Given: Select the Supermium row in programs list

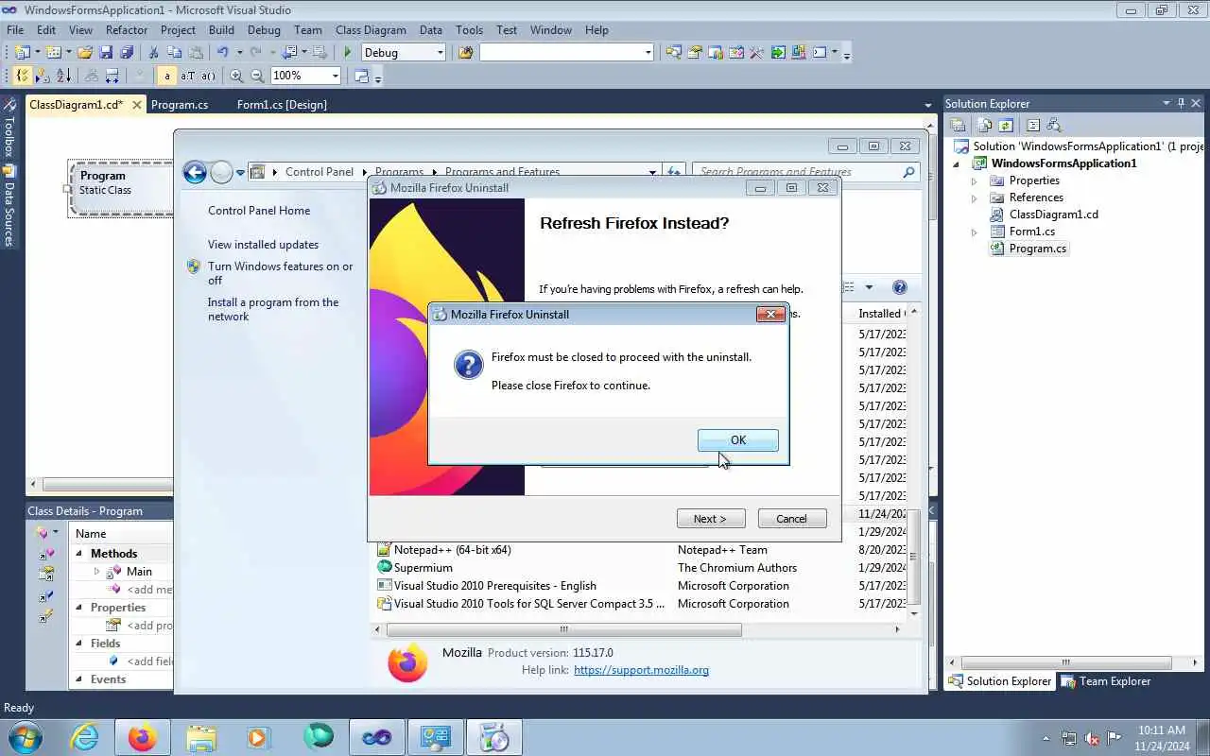Looking at the screenshot, I should (640, 568).
